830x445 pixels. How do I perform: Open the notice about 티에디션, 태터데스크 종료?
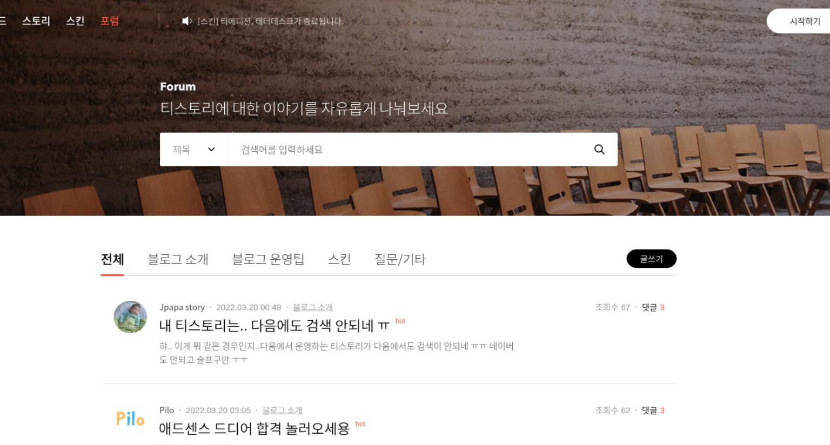click(x=270, y=21)
